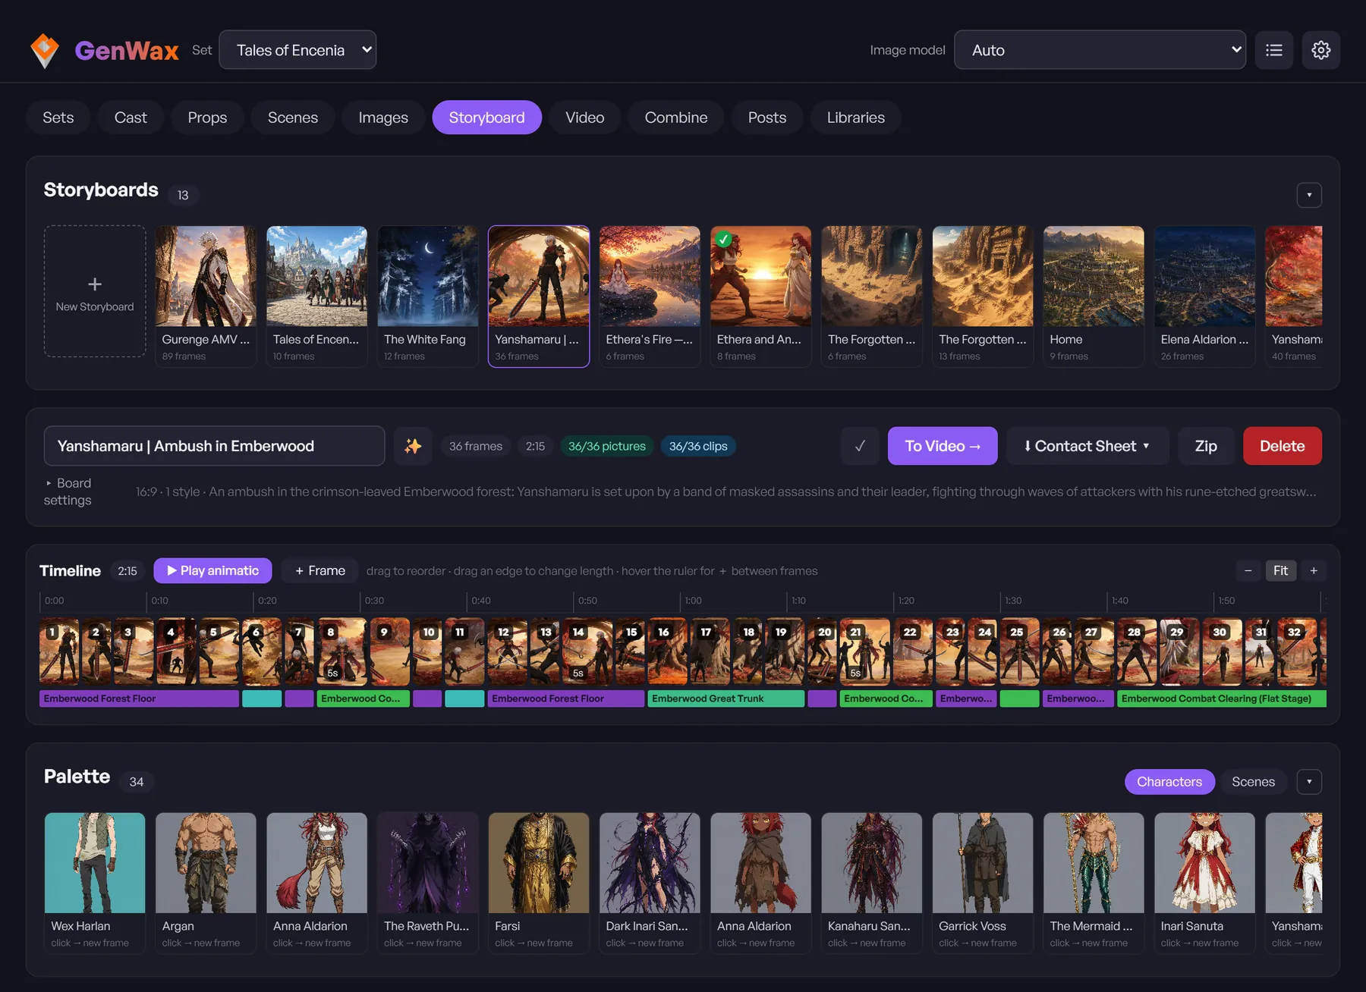
Task: Collapse the Palette panel arrow
Action: [x=1309, y=782]
